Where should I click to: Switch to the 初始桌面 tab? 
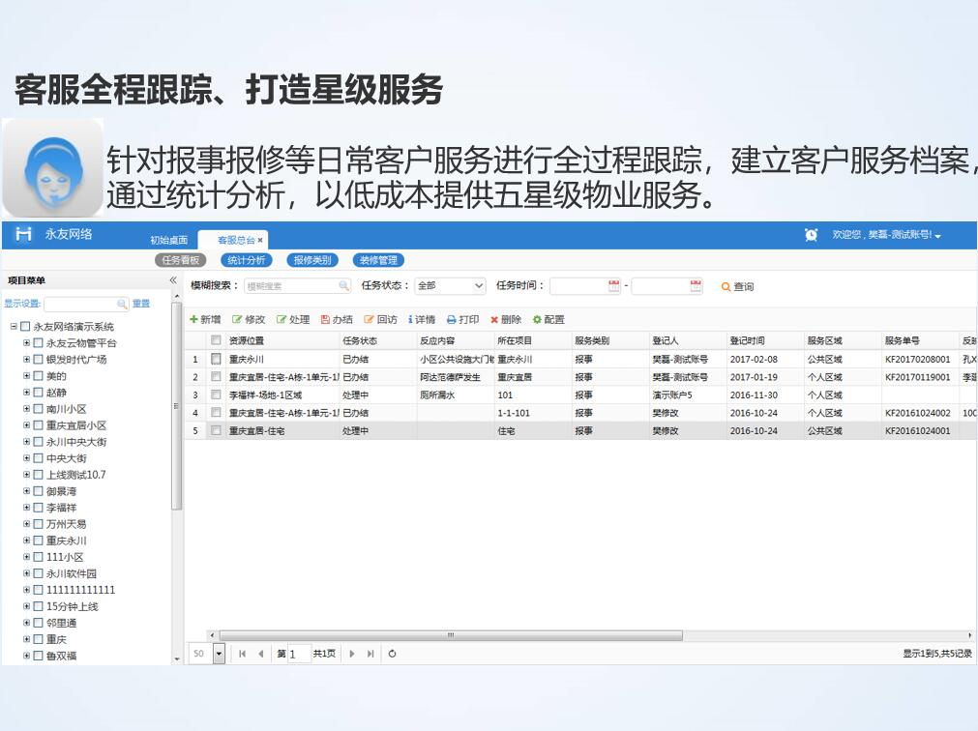(x=169, y=240)
